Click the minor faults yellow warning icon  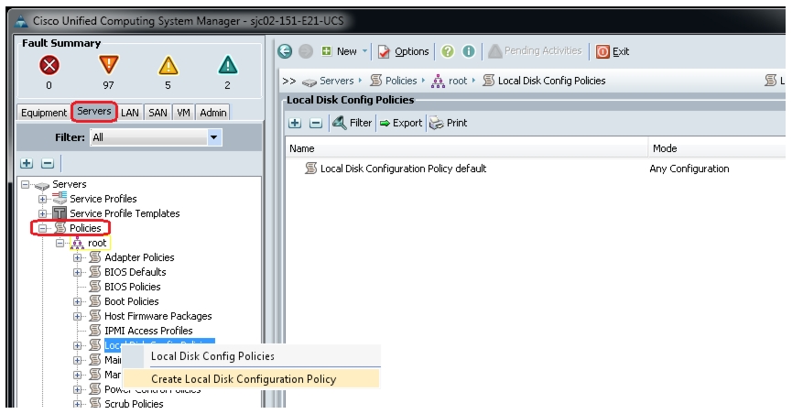tap(168, 66)
